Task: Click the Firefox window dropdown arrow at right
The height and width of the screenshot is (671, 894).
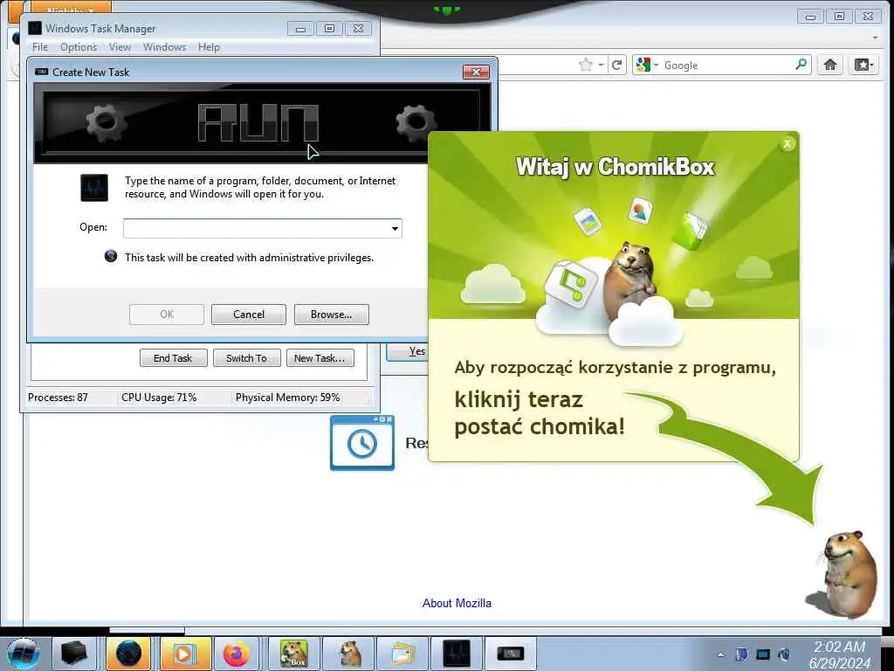Action: coord(875,38)
